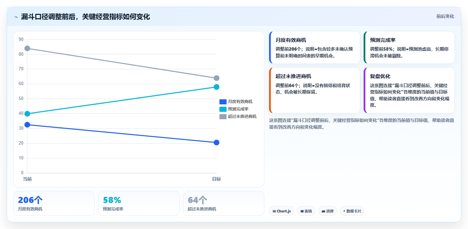
Task: Click the 当前 x-axis label
Action: coord(27,179)
